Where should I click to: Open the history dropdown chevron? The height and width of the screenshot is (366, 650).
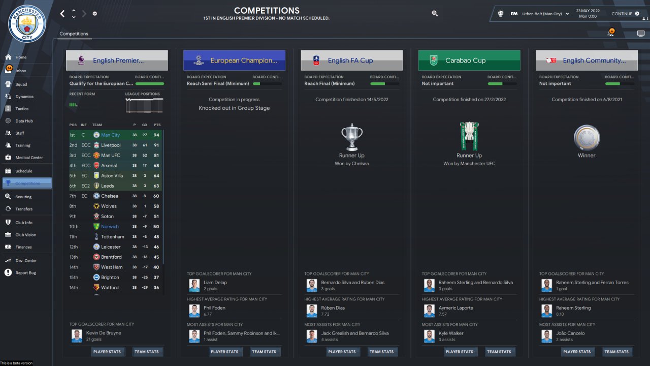(x=95, y=14)
